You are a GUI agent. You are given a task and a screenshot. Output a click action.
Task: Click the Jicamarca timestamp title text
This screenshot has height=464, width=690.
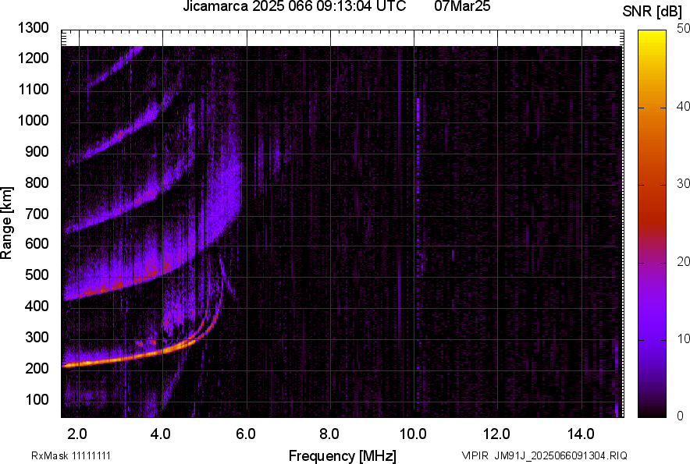pos(294,7)
